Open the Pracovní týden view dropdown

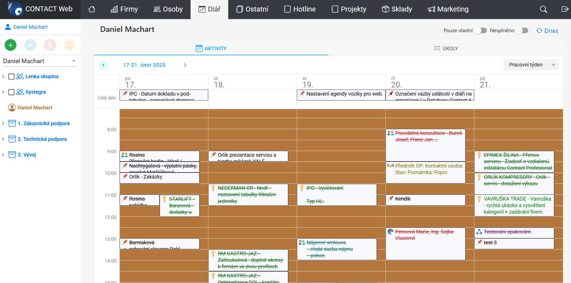(531, 65)
